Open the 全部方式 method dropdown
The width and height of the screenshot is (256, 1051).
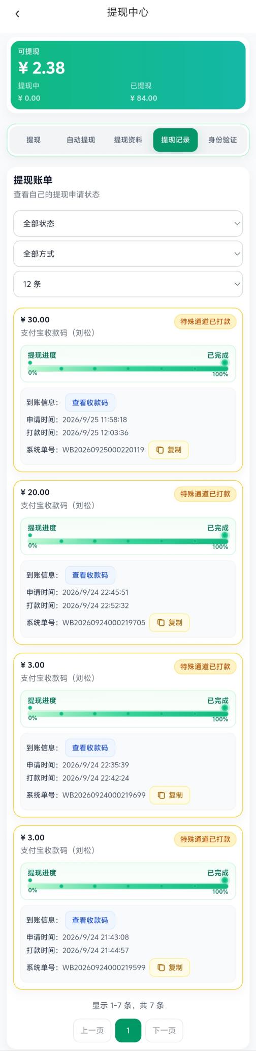(x=128, y=254)
